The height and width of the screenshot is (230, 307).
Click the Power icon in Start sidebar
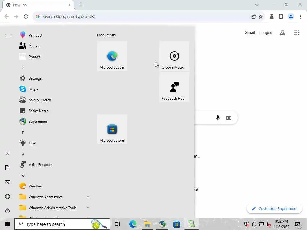pyautogui.click(x=7, y=211)
